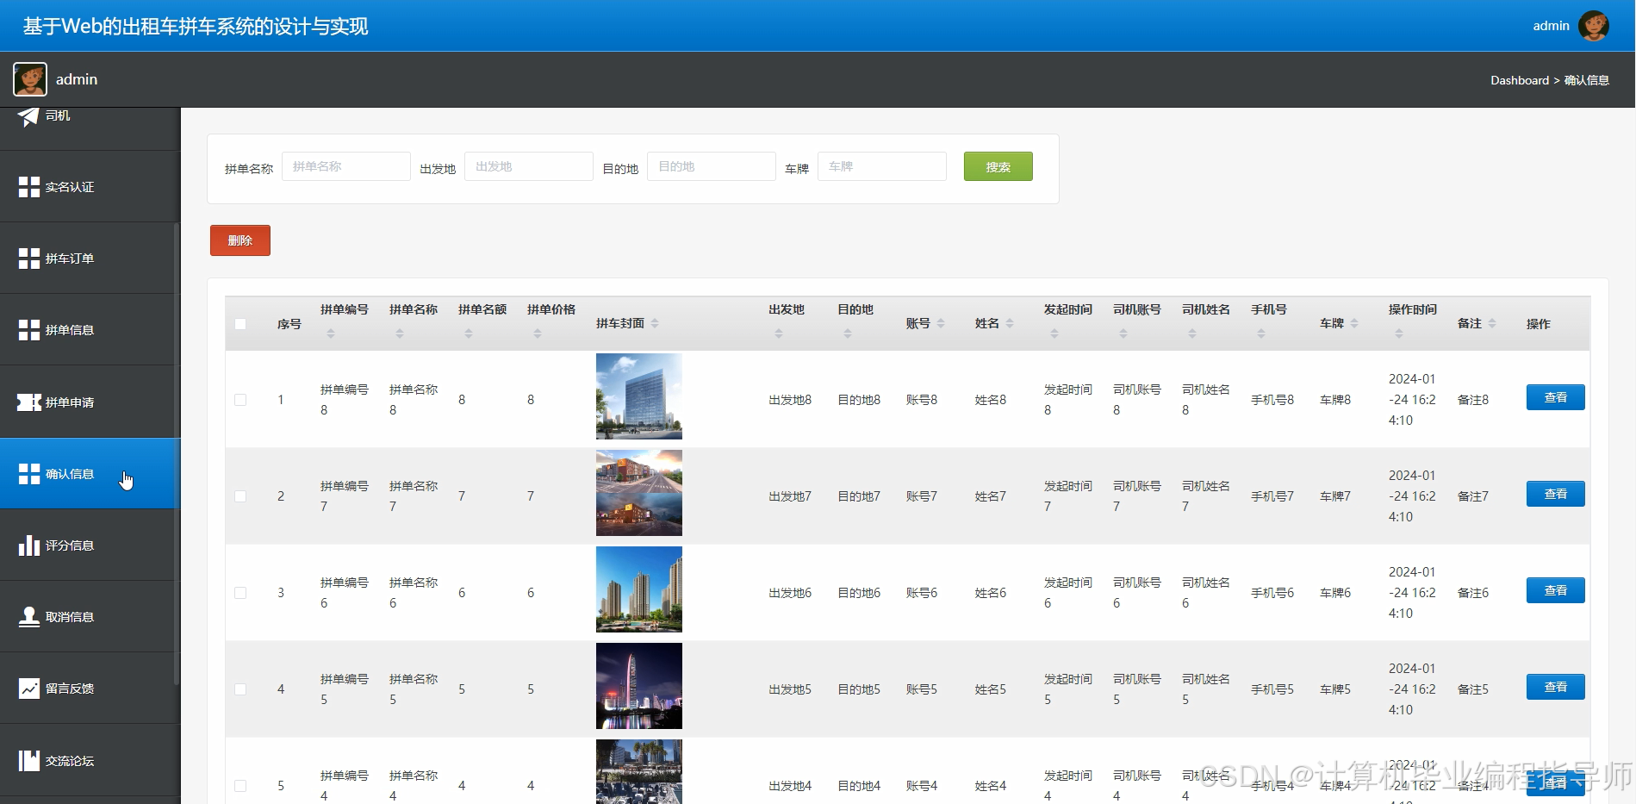Click the admin avatar in the sidebar header
Viewport: 1636px width, 804px height.
pyautogui.click(x=30, y=79)
